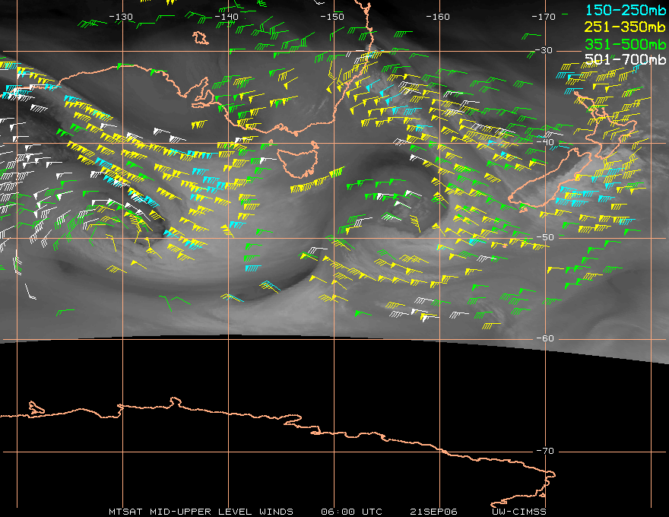Click the -150 longitude label at top
Image resolution: width=669 pixels, height=517 pixels.
333,17
